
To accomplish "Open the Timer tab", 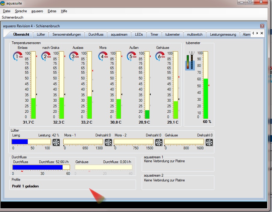I will 154,34.
